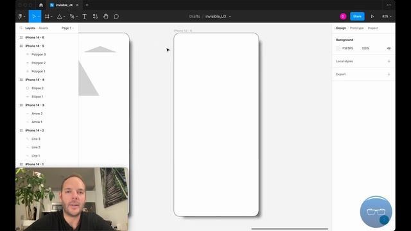Click frame icon of iPhone 14 - 4
The width and height of the screenshot is (411, 231).
coord(21,80)
